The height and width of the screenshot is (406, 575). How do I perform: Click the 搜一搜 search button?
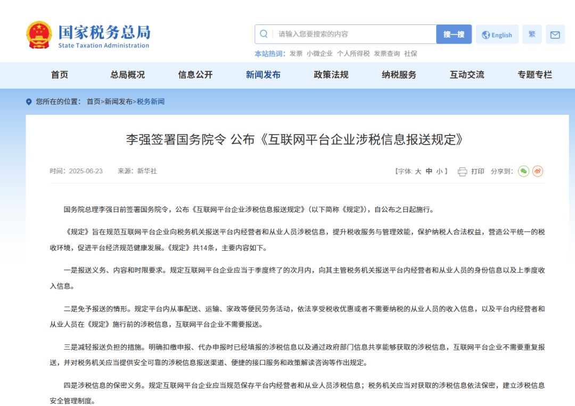pyautogui.click(x=454, y=33)
